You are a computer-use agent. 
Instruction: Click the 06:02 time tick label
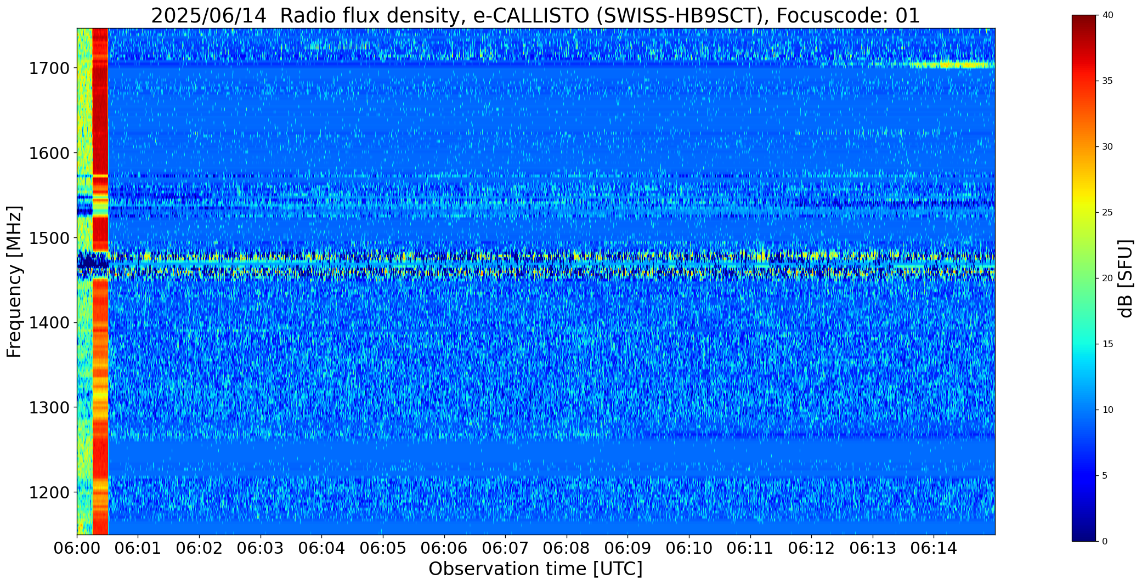[199, 548]
